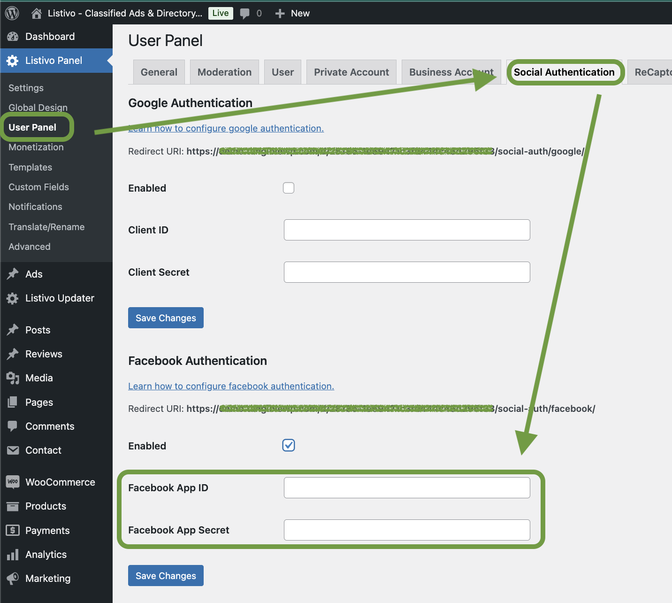Screen dimensions: 672x603
Task: Open Dashboard menu label
Action: [x=50, y=37]
